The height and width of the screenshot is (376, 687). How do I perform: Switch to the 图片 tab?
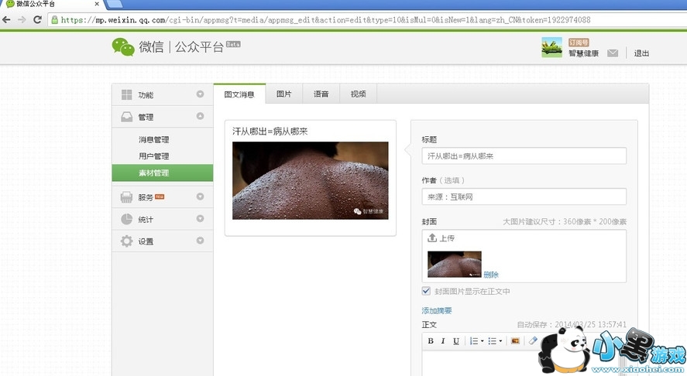click(x=284, y=94)
